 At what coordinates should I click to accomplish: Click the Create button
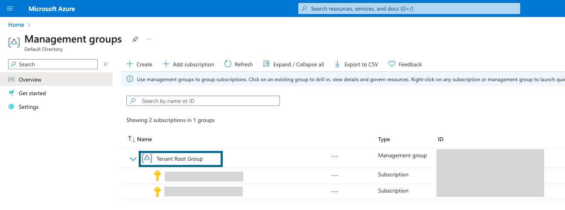140,64
